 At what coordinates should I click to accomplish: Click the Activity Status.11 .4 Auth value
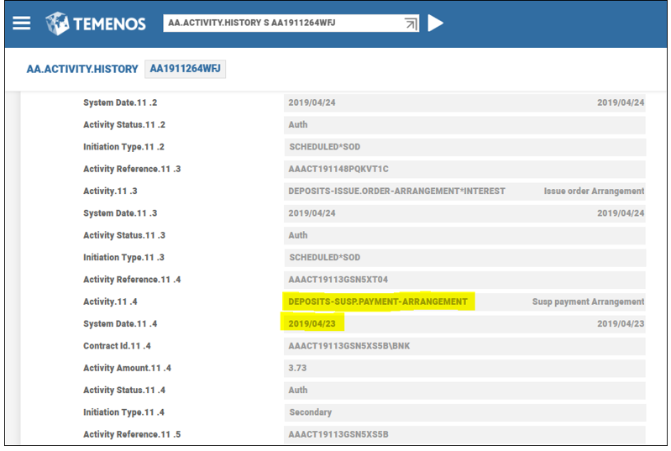pos(298,390)
